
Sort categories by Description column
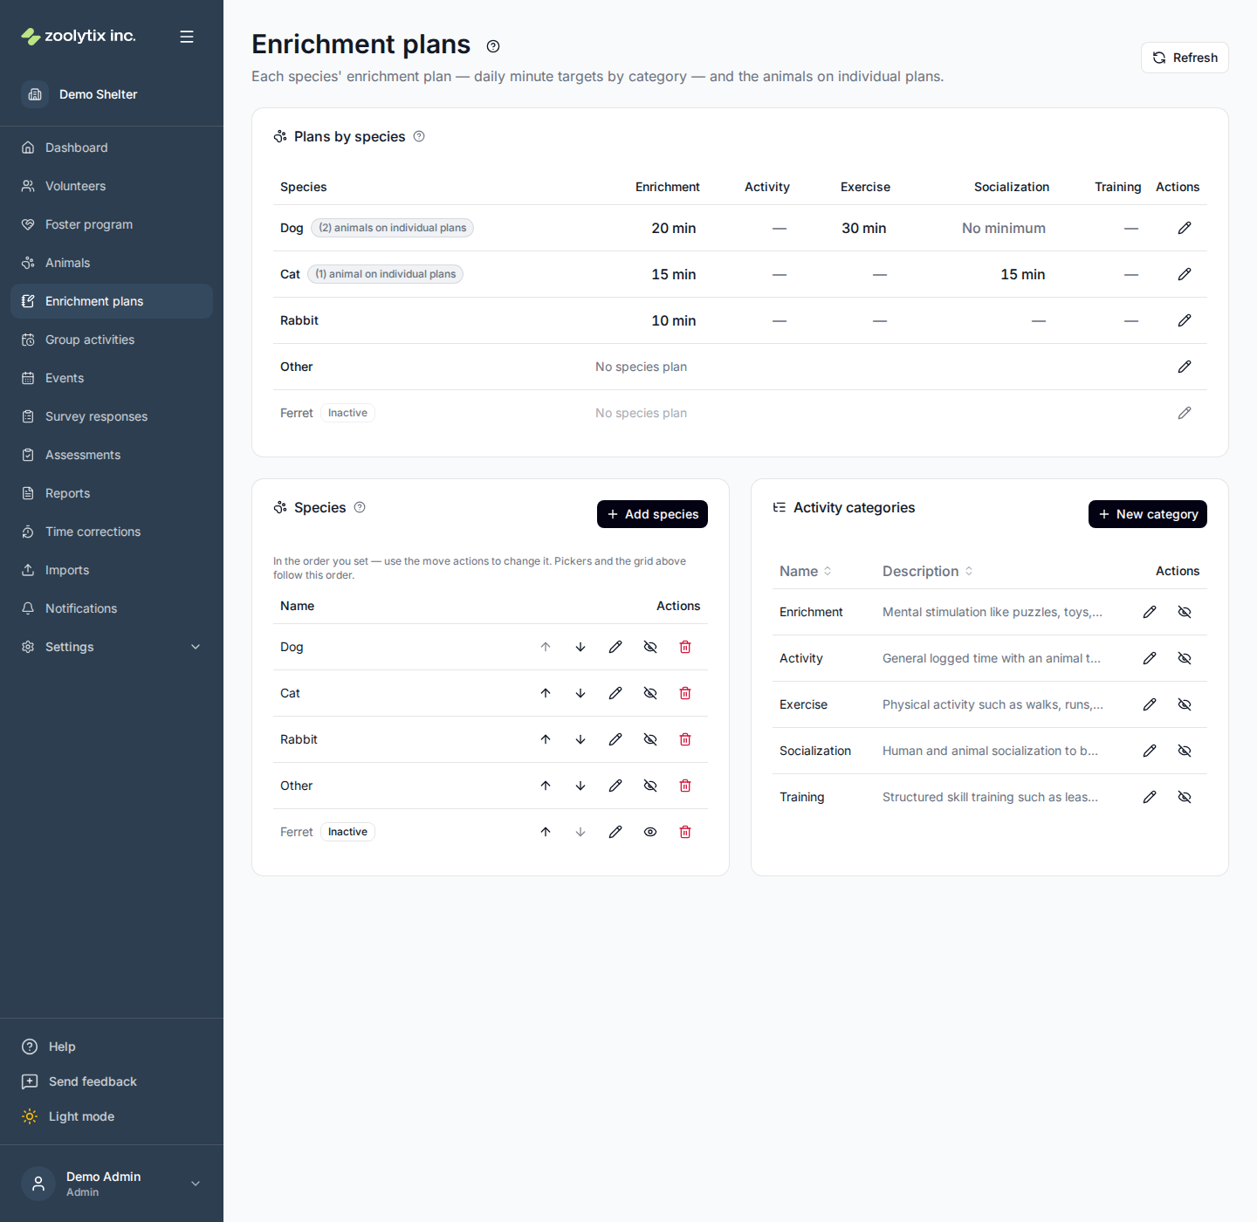click(928, 571)
